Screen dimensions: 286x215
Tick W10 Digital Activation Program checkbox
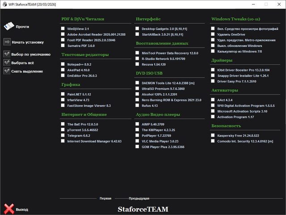(x=213, y=105)
